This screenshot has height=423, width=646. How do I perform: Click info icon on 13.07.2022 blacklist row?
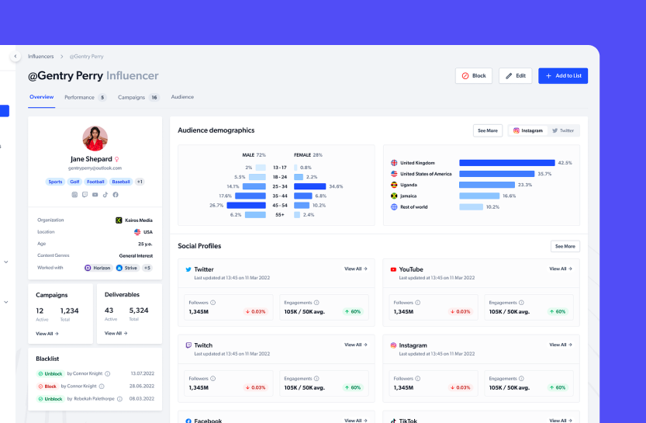[x=108, y=374]
